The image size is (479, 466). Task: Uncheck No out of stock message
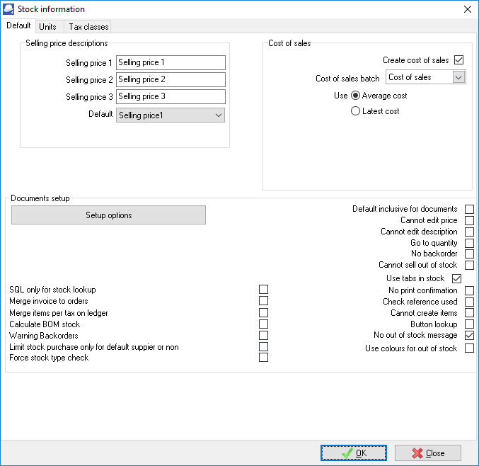pos(470,335)
